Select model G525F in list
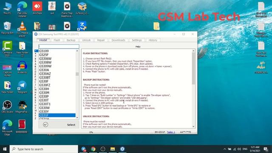 click(x=57, y=55)
